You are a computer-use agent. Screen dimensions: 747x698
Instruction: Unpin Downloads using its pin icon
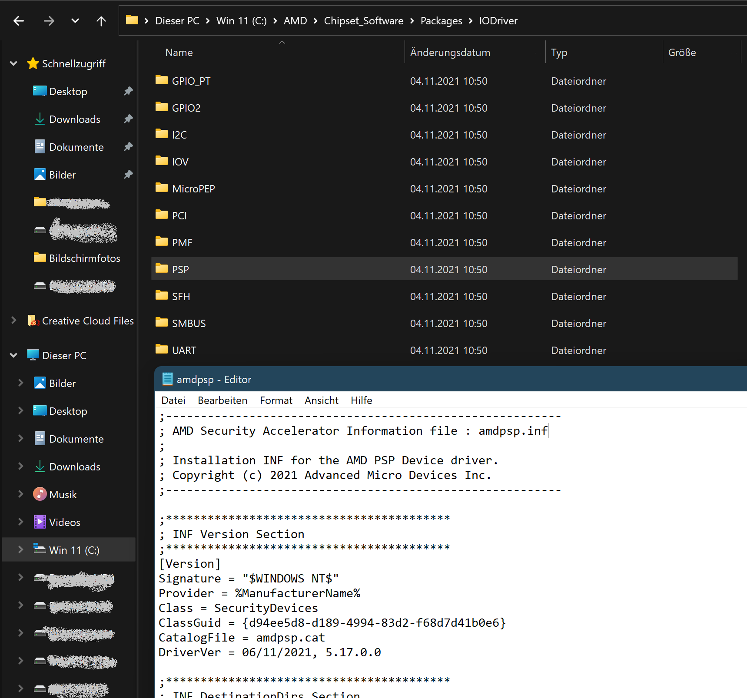[128, 119]
